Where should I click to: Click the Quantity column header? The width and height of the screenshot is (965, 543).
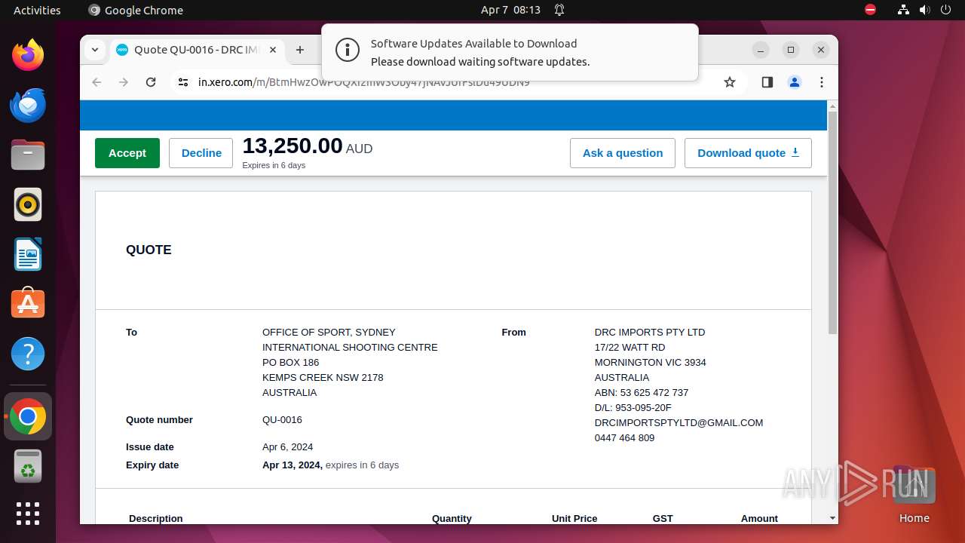(452, 518)
